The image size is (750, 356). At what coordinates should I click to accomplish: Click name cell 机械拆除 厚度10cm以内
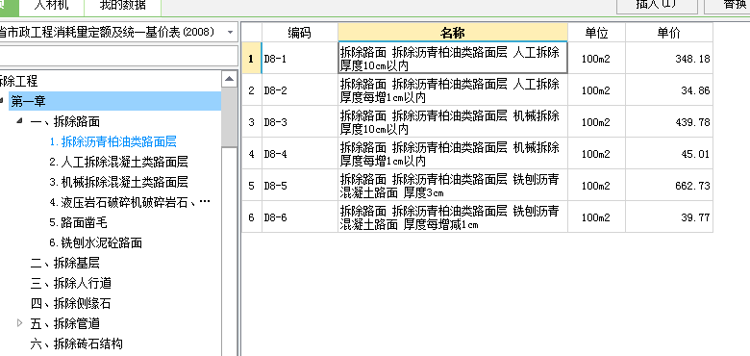coord(453,122)
